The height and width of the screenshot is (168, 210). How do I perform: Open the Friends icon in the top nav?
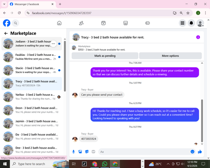81,23
